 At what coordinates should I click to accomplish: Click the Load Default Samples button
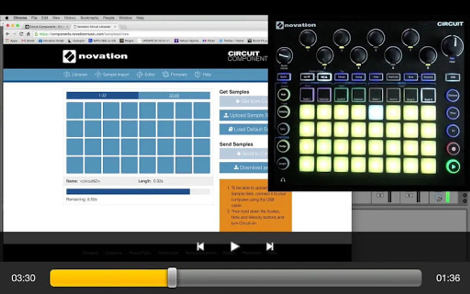[244, 129]
